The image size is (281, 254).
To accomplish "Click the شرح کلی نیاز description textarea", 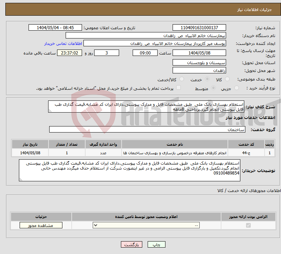I will [x=146, y=107].
